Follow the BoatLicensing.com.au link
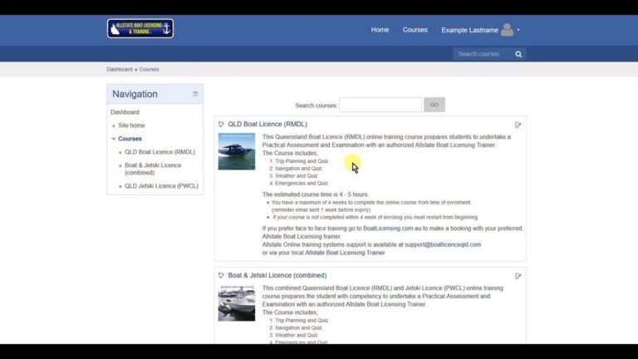 click(392, 229)
